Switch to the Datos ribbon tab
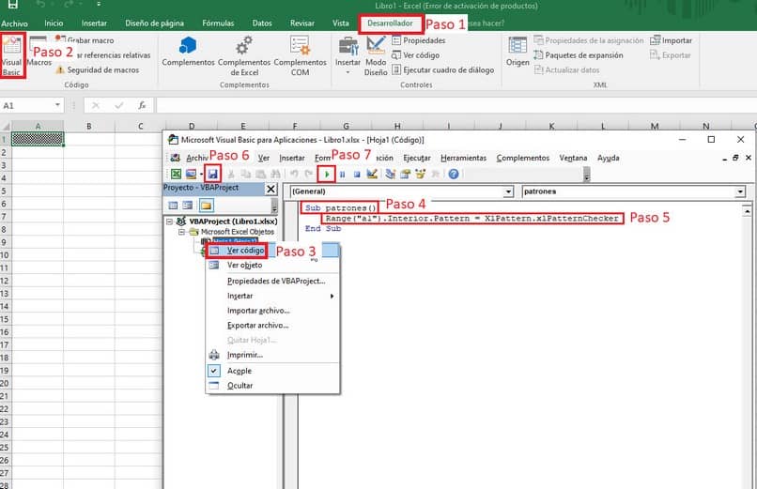Image resolution: width=757 pixels, height=489 pixels. [262, 23]
